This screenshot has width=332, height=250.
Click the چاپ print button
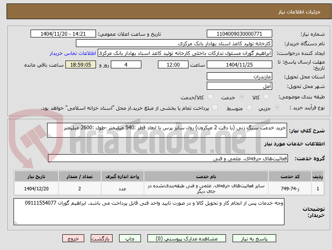tap(130, 238)
